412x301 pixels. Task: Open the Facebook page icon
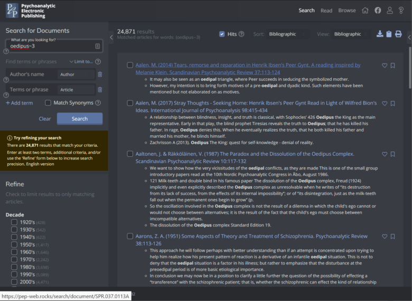pos(378,10)
